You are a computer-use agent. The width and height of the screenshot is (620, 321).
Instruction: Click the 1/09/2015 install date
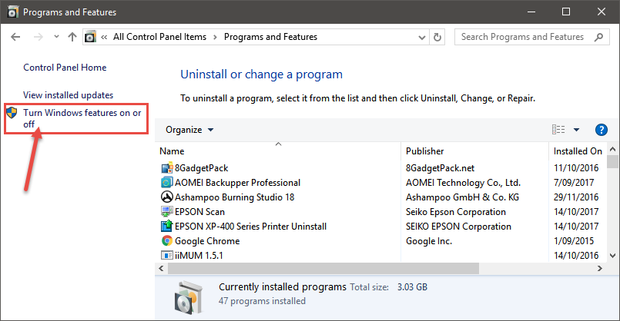574,241
